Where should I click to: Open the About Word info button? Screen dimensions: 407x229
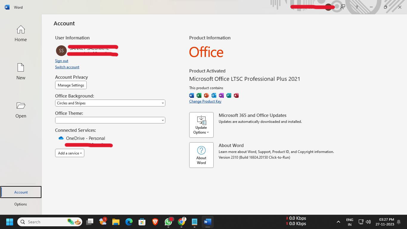point(201,155)
